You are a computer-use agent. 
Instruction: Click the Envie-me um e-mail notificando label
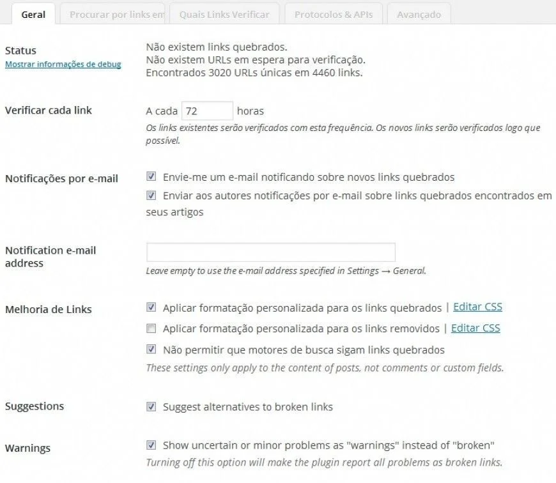[309, 177]
